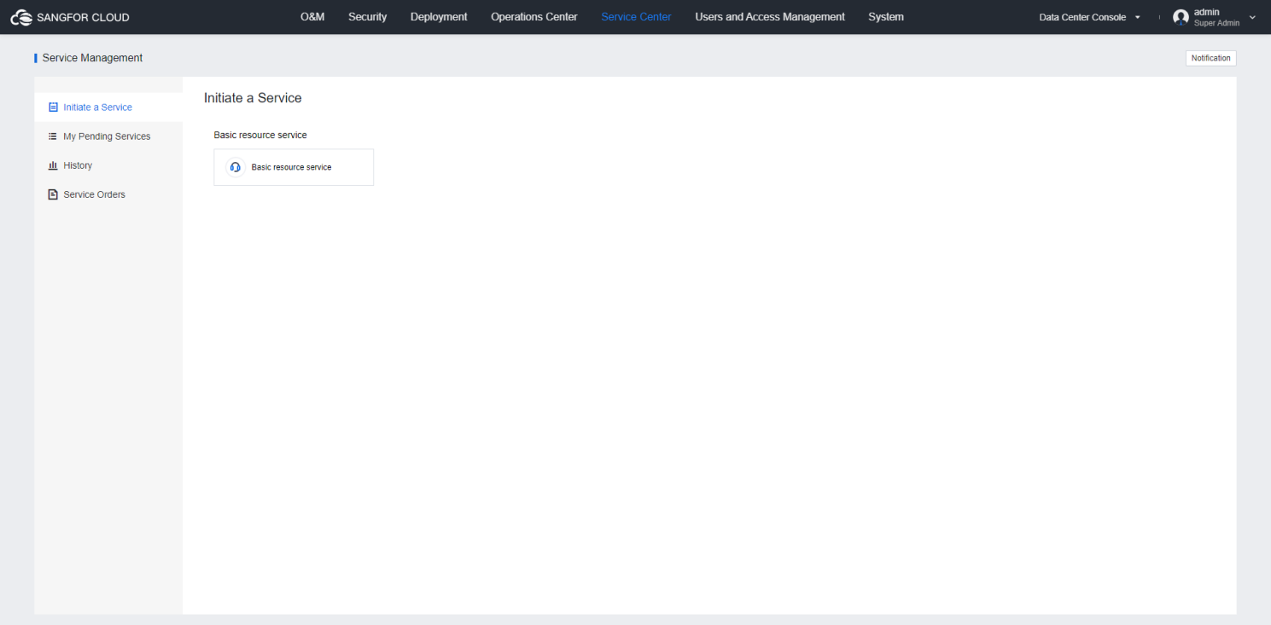
Task: Click the Initiate a Service heading
Action: tap(253, 98)
